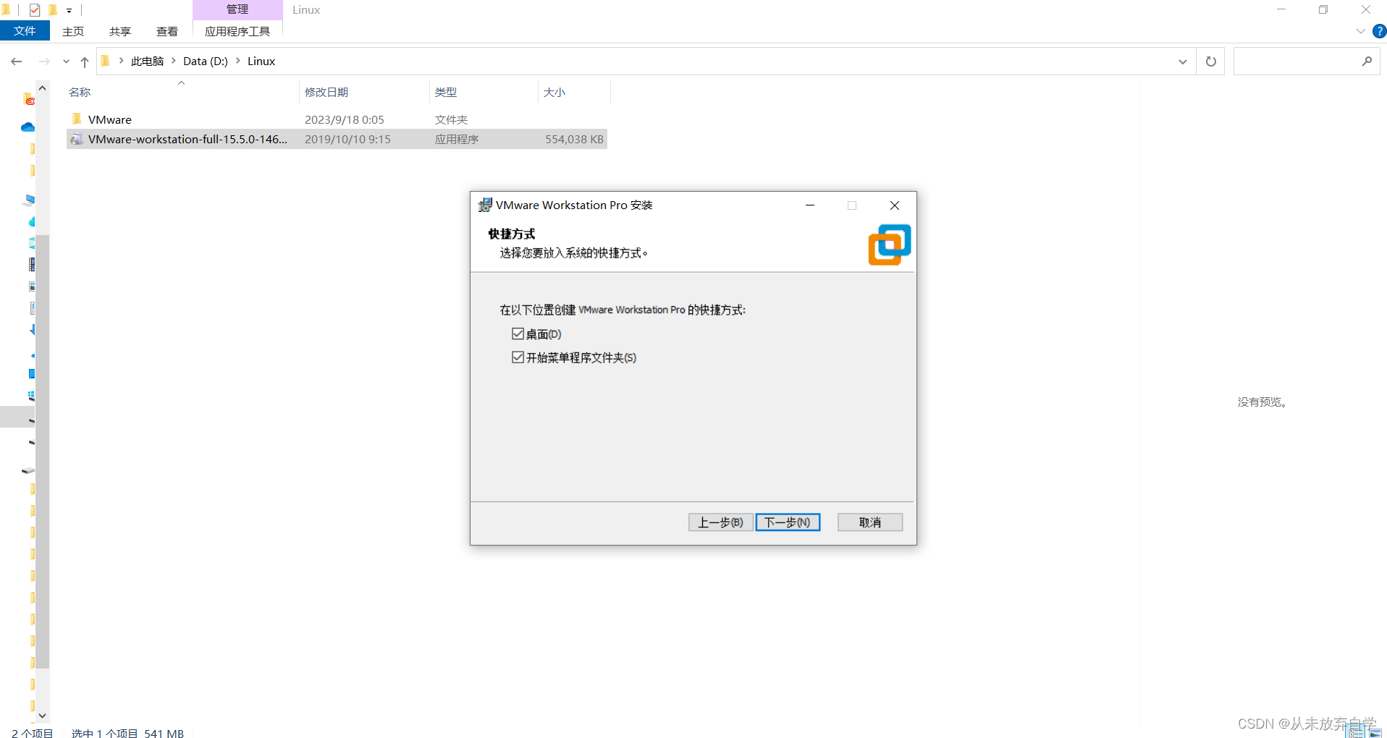Open Explorer help question mark
The image size is (1387, 738).
1379,31
